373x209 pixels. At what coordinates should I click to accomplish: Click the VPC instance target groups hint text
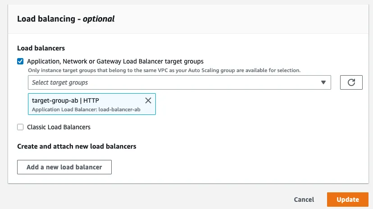click(x=164, y=70)
